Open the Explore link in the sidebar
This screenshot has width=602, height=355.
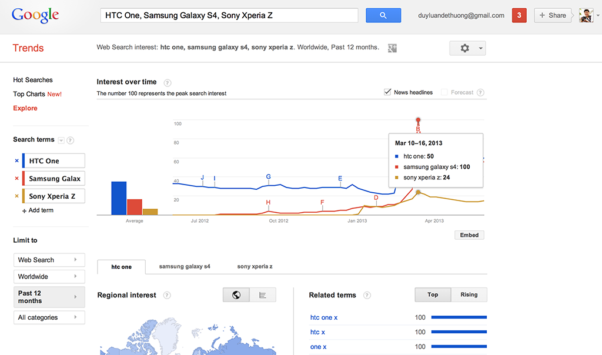tap(25, 108)
